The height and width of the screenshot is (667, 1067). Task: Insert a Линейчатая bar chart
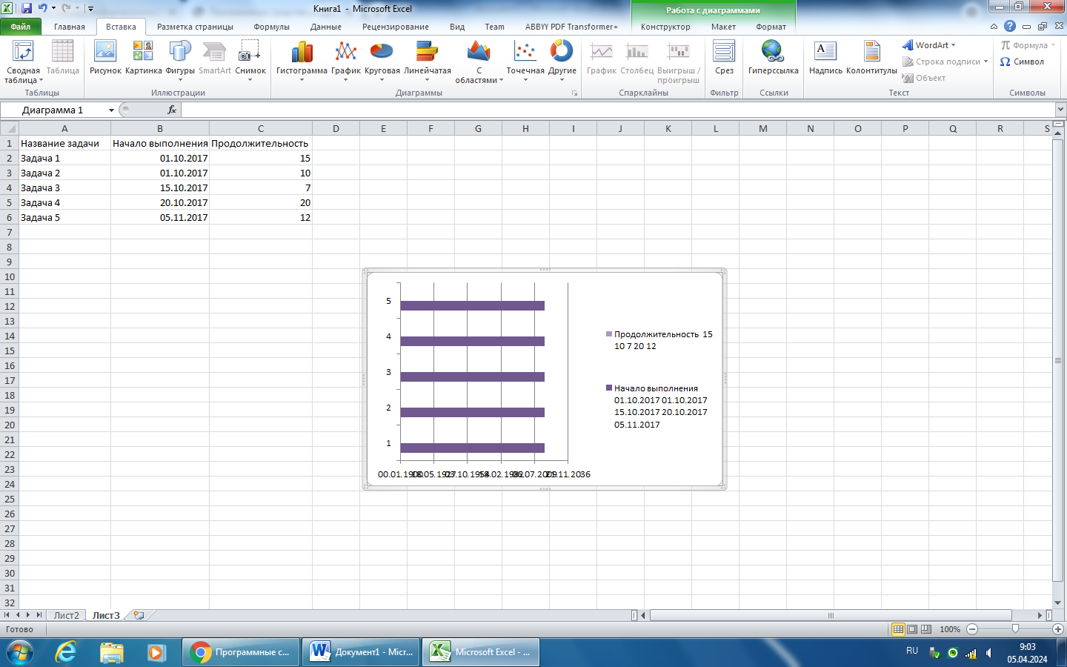[x=428, y=61]
